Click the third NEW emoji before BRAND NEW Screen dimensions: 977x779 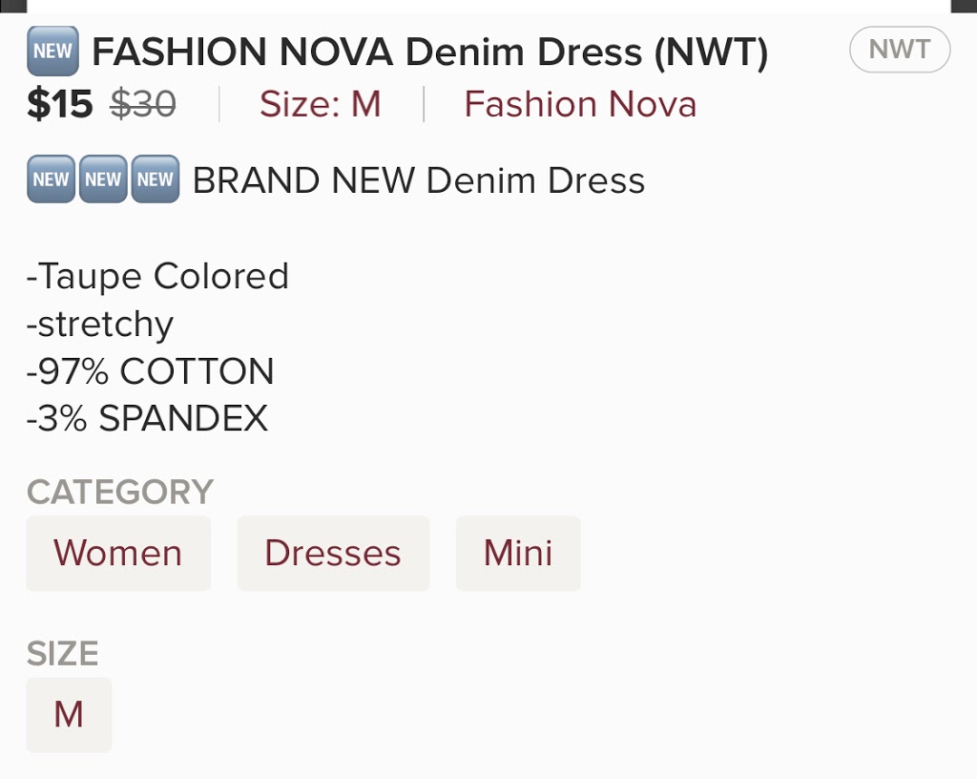pyautogui.click(x=155, y=179)
